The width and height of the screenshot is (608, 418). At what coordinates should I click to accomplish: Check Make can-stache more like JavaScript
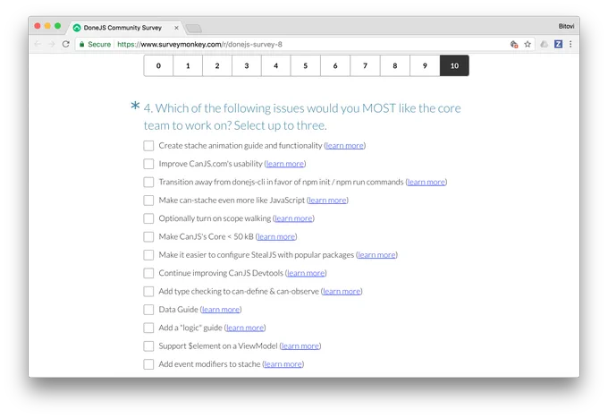pyautogui.click(x=148, y=200)
